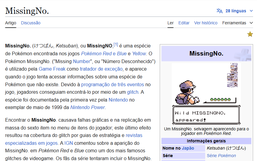Follow the tratador de exceção link
This screenshot has width=257, height=161.
click(x=101, y=69)
